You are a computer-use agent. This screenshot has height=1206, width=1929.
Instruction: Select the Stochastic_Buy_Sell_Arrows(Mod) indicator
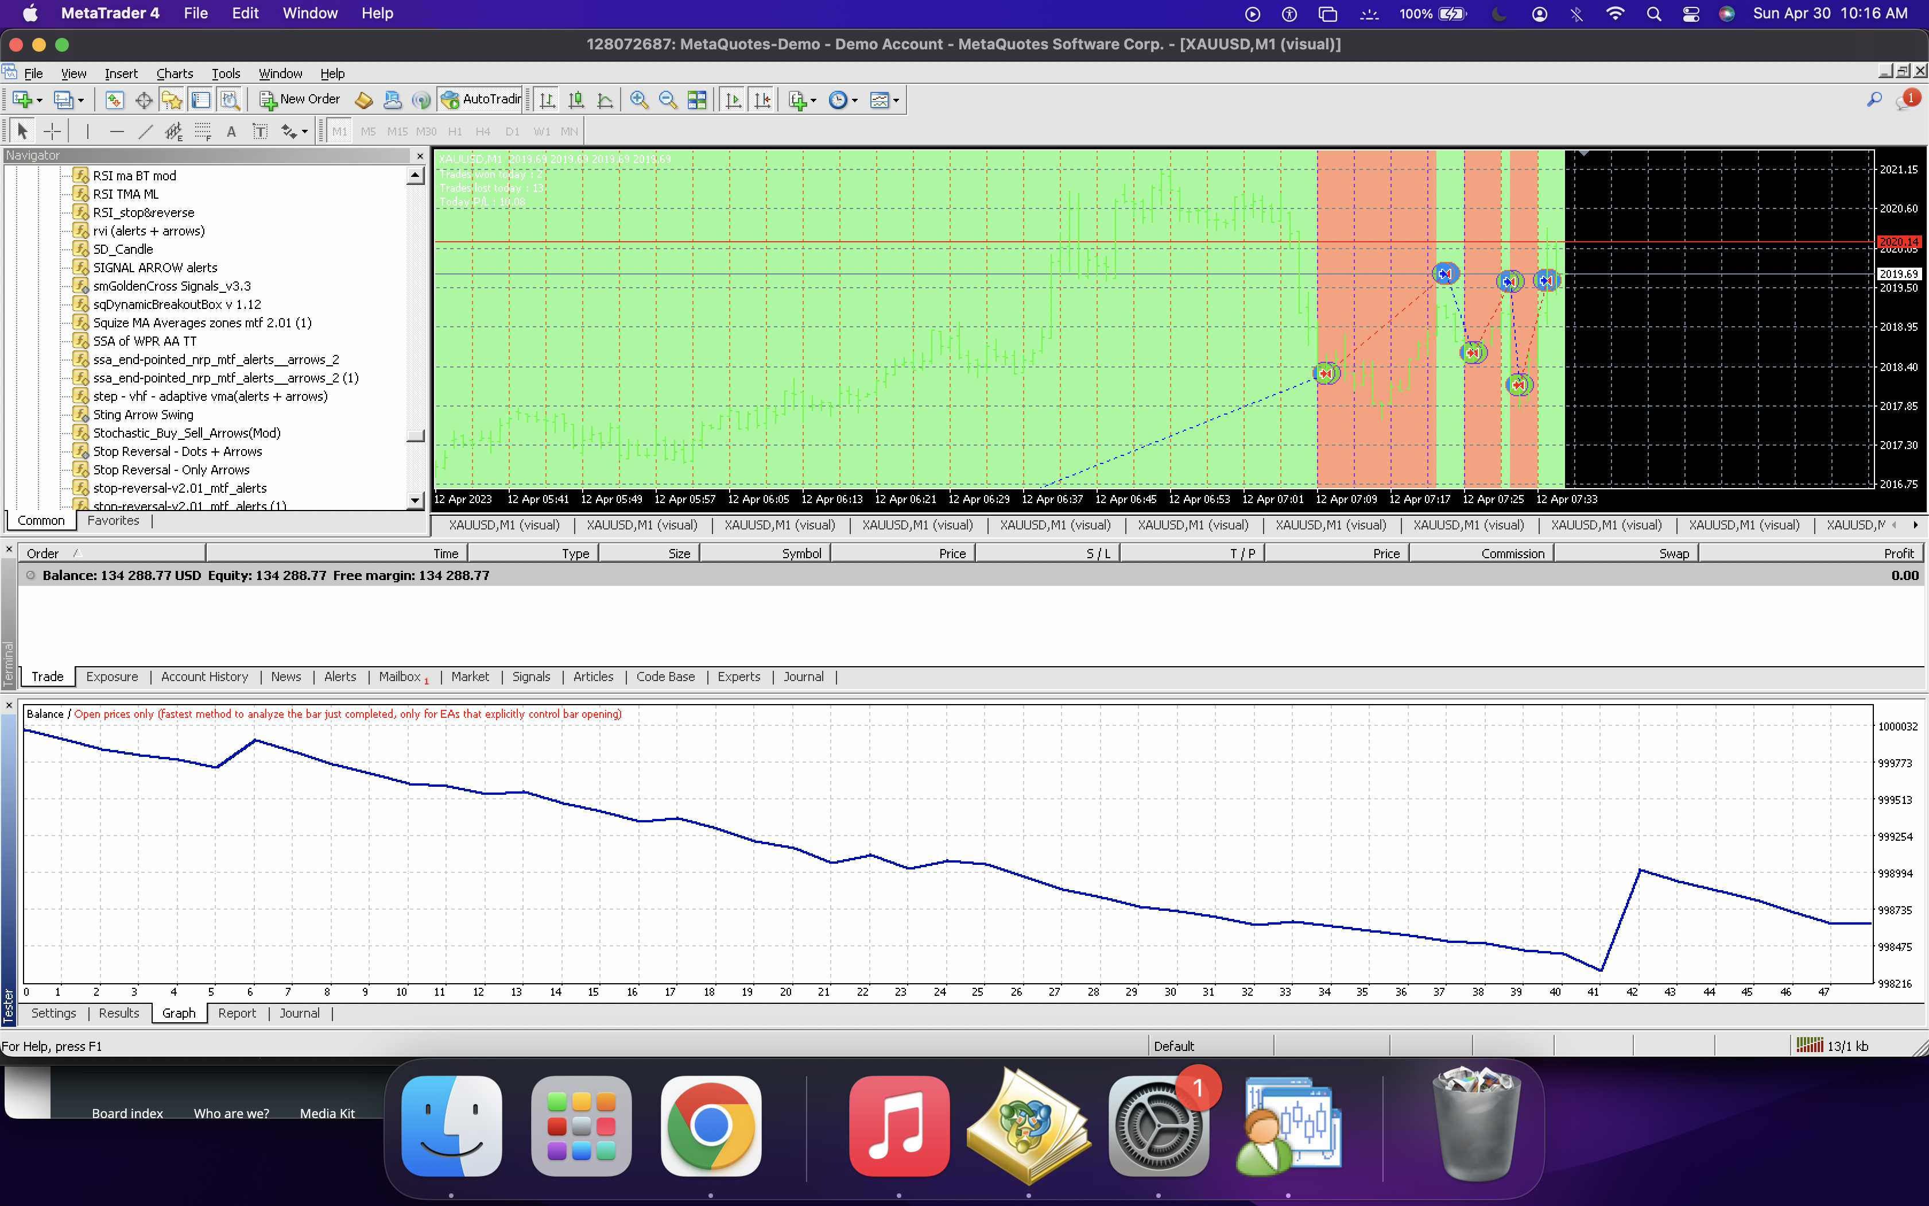(x=187, y=433)
